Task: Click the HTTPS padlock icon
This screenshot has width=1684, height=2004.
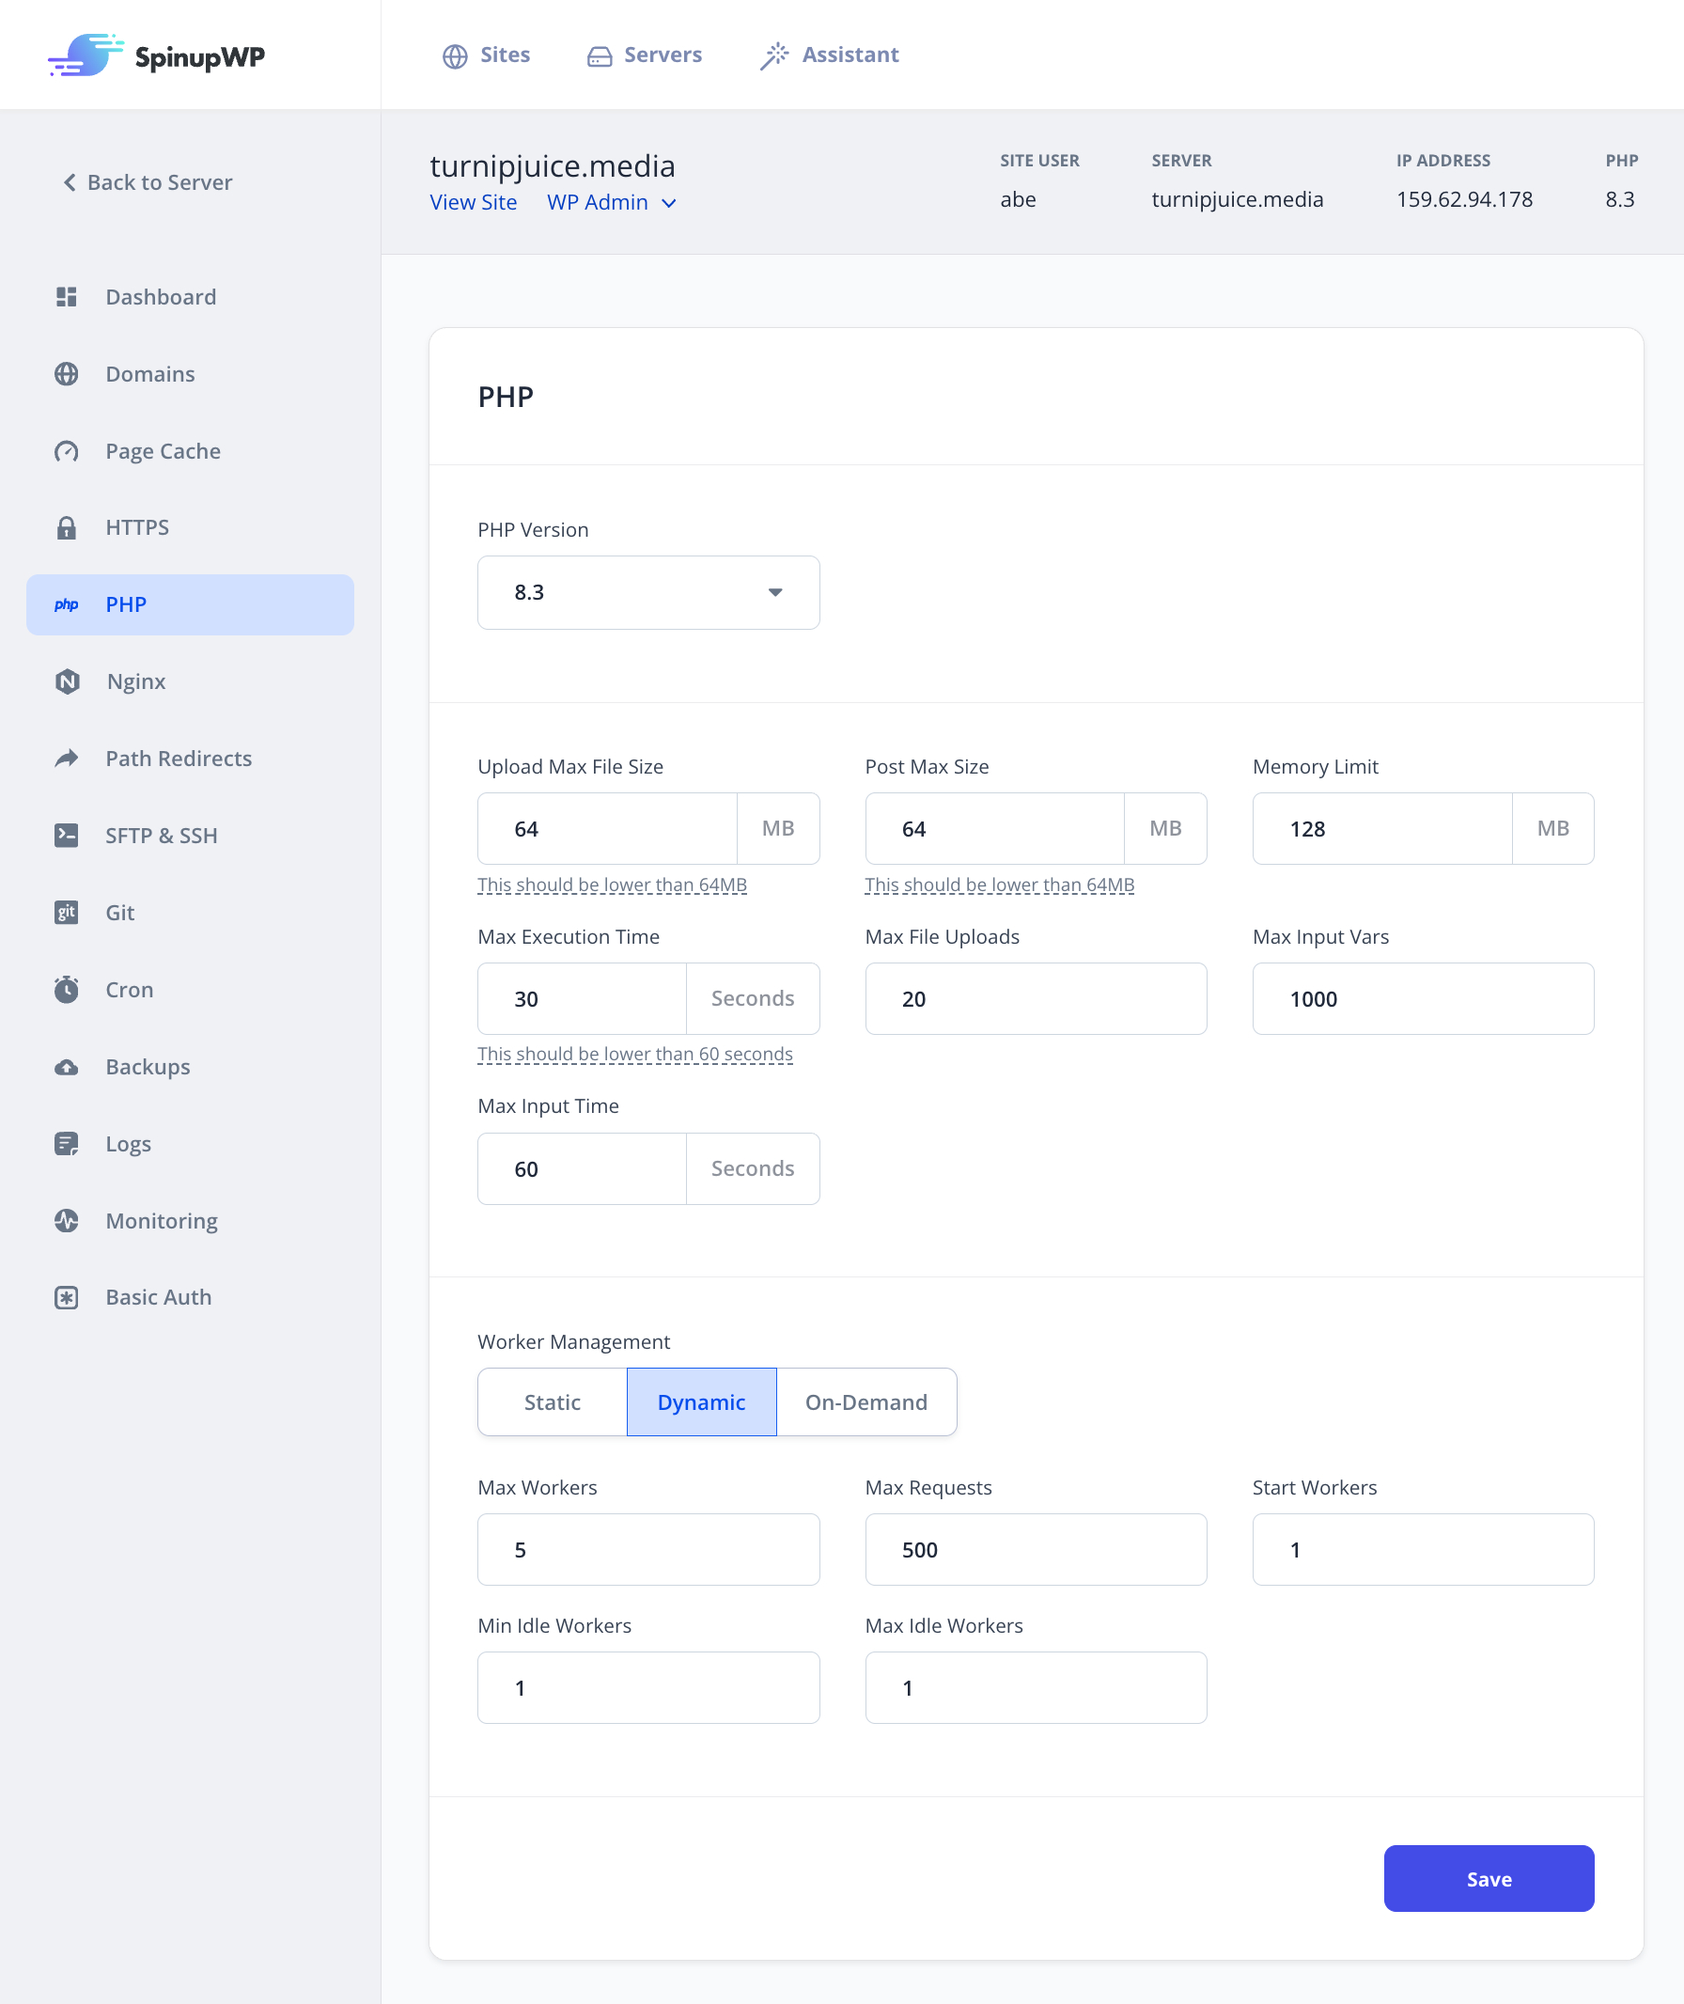Action: click(67, 527)
